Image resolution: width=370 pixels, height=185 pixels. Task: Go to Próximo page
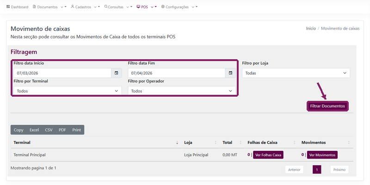339,170
